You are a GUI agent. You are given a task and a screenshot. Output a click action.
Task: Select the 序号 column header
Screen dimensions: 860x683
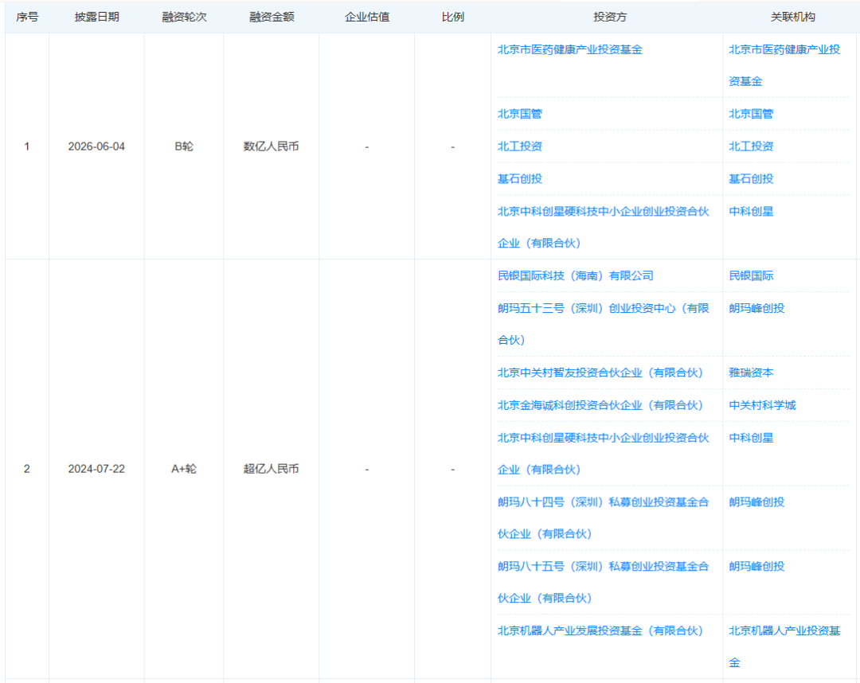point(27,17)
